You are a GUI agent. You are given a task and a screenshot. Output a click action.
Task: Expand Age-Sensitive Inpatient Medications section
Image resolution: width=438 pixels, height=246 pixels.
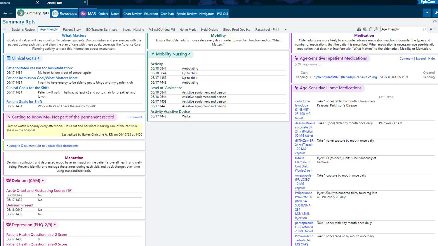coord(420,59)
